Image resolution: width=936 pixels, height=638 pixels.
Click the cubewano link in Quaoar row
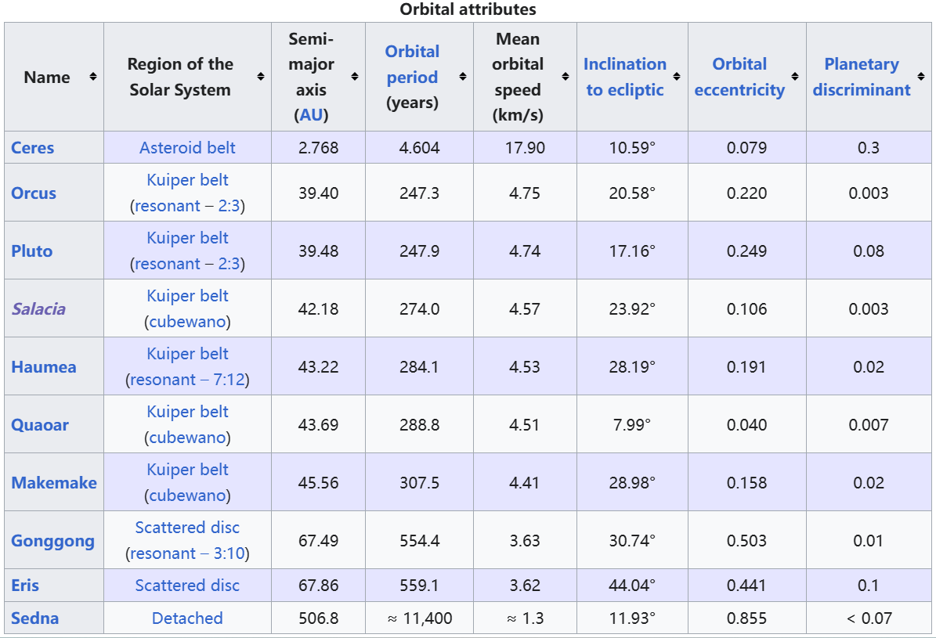point(187,438)
